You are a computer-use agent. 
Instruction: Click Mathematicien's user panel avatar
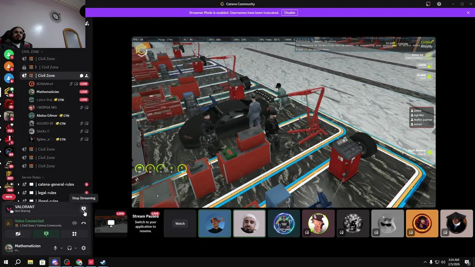9,248
